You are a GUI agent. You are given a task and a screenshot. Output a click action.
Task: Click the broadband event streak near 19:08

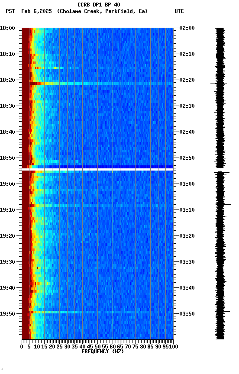[x=101, y=206]
